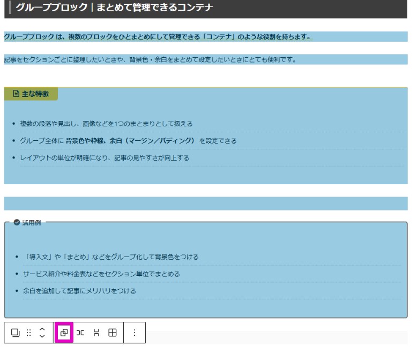The width and height of the screenshot is (418, 347).
Task: Click the checkmark icon beside 活用例
Action: [17, 222]
